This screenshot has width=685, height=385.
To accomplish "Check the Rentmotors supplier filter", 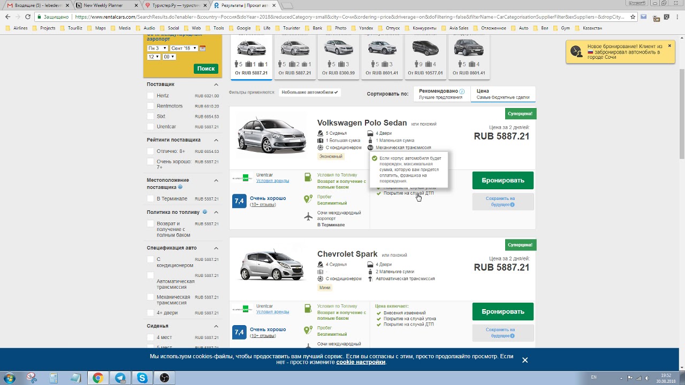I will pos(150,106).
